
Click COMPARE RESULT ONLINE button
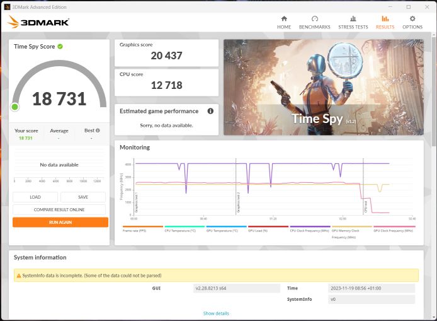[x=59, y=209]
